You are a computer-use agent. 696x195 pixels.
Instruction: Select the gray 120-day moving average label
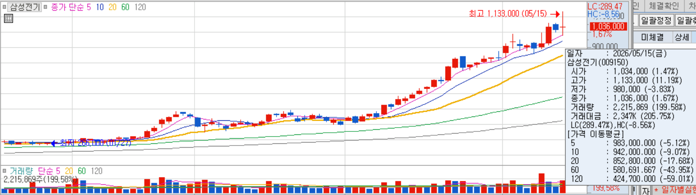tap(140, 7)
